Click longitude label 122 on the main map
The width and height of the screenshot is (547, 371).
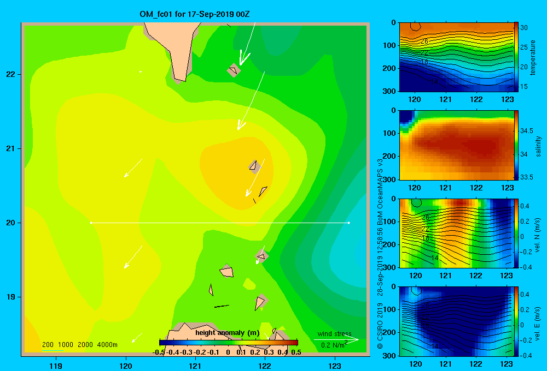265,366
